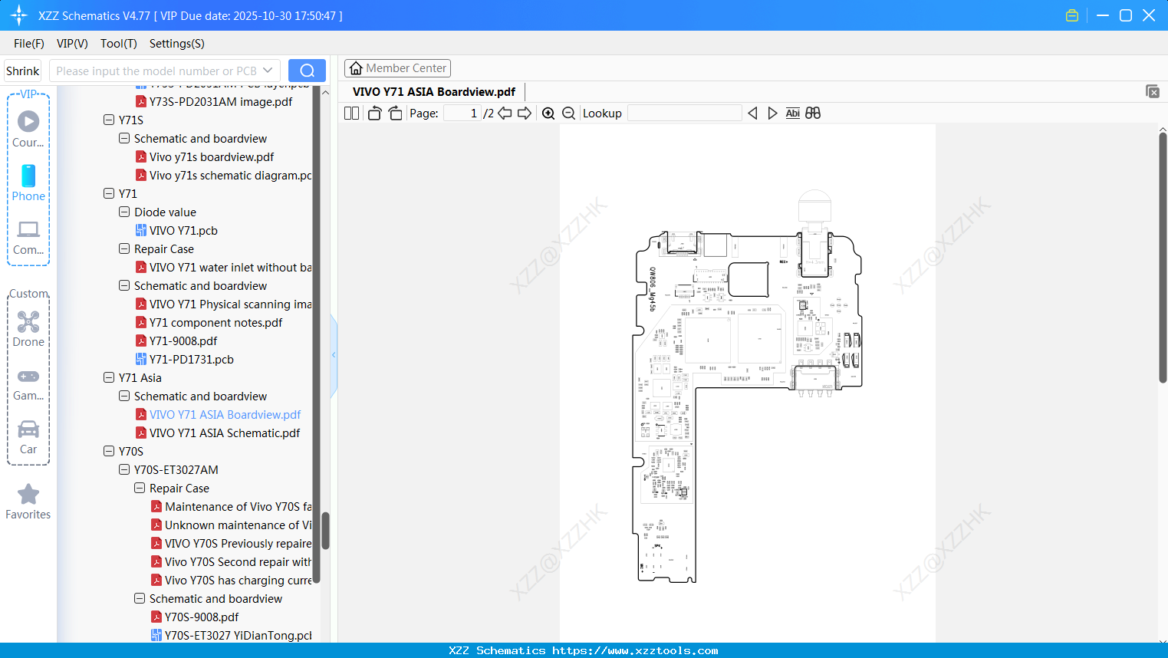
Task: Find next lookup result
Action: (x=772, y=113)
